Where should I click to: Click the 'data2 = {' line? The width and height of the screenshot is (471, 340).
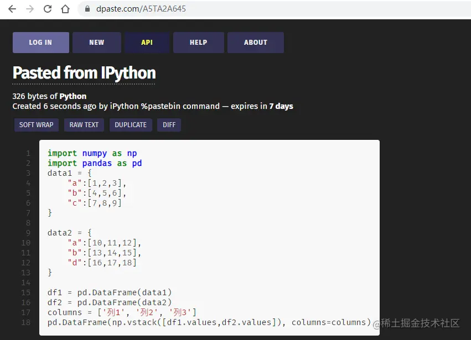(70, 233)
